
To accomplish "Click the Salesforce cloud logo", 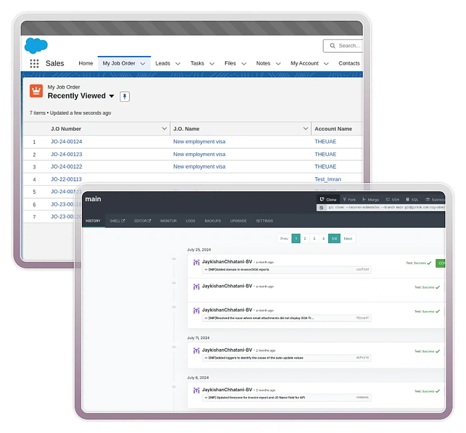I will (x=36, y=46).
